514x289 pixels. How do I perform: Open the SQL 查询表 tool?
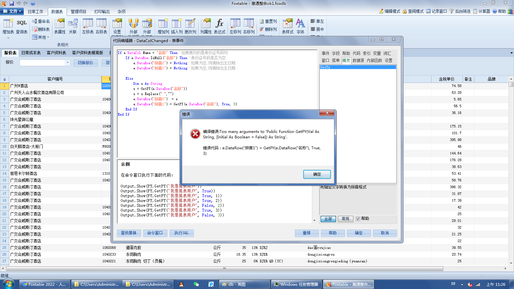click(x=22, y=26)
